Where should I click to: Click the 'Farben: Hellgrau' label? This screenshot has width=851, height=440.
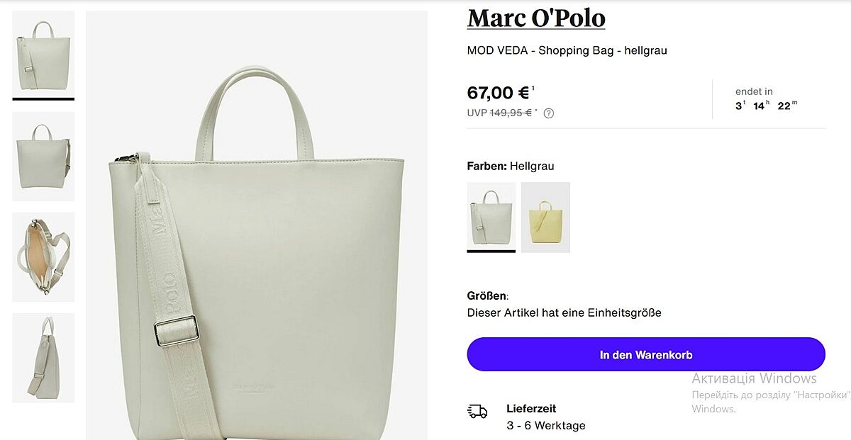pos(510,167)
